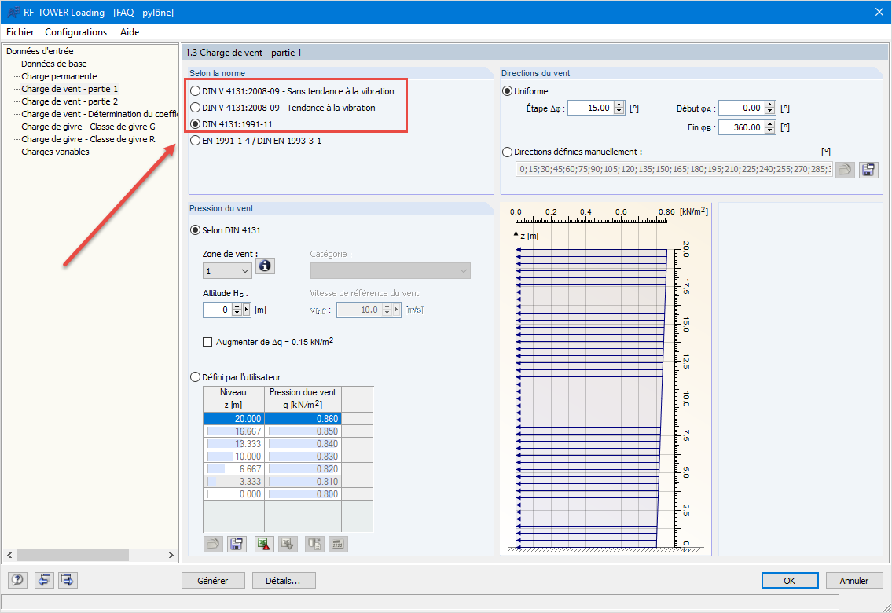The width and height of the screenshot is (892, 613).
Task: Click the help question-mark icon
Action: coord(17,580)
